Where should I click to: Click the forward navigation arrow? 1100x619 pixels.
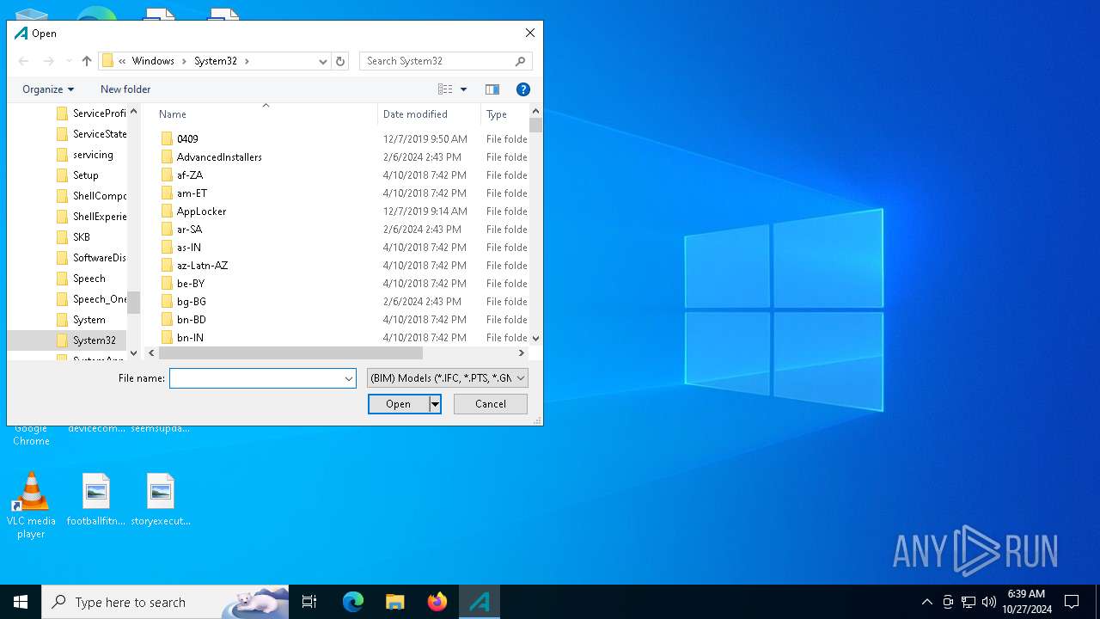click(49, 61)
